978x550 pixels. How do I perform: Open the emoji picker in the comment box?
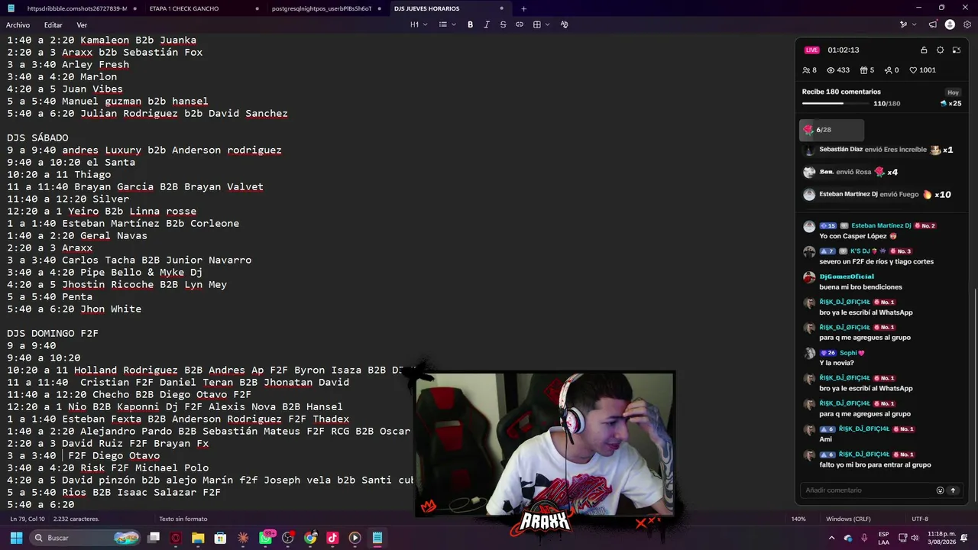940,490
